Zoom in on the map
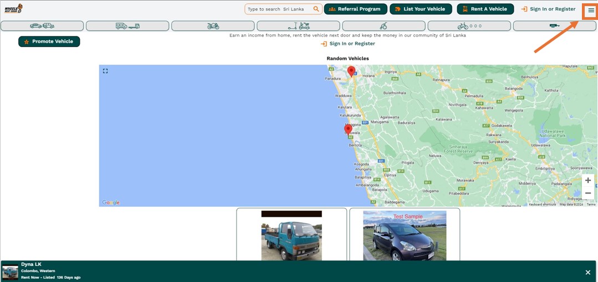This screenshot has width=598, height=282. tap(588, 180)
